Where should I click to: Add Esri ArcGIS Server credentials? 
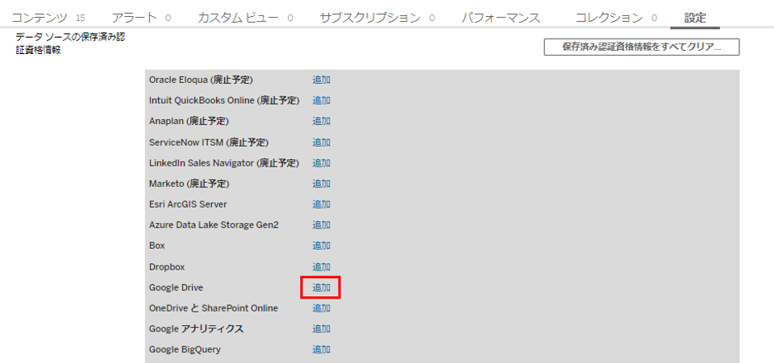point(322,204)
